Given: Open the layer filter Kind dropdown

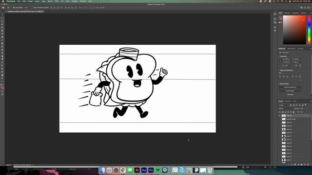Looking at the screenshot, I should click(284, 105).
